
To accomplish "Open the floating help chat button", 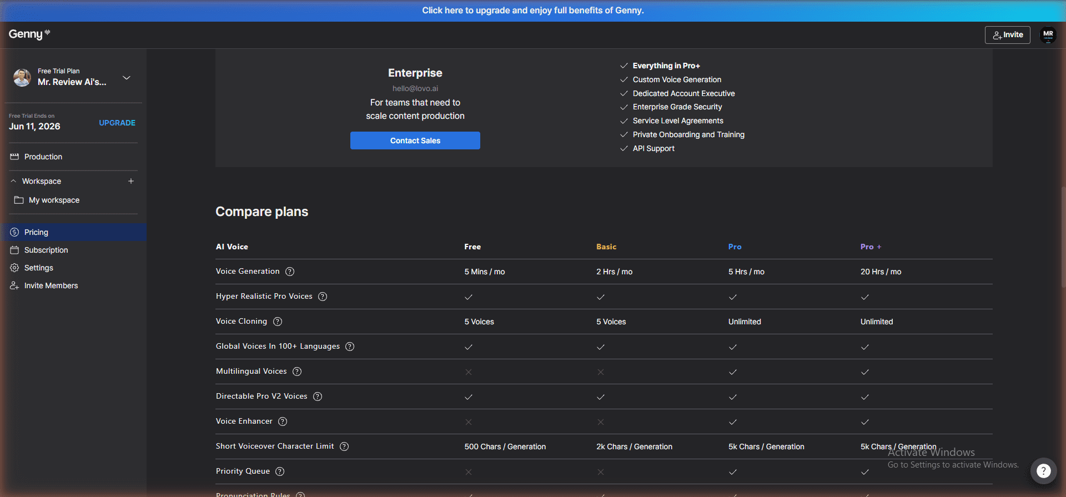I will 1044,471.
